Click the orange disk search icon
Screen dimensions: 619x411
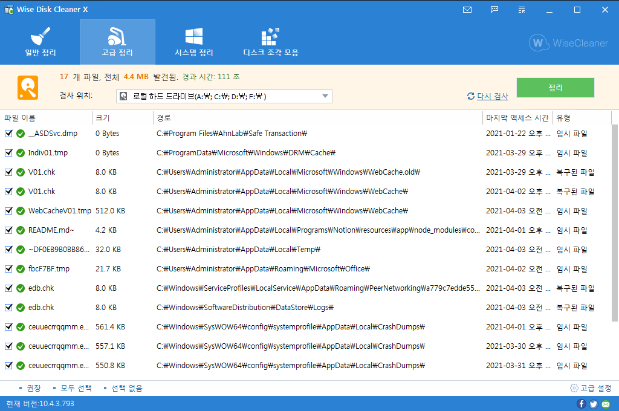pyautogui.click(x=28, y=88)
